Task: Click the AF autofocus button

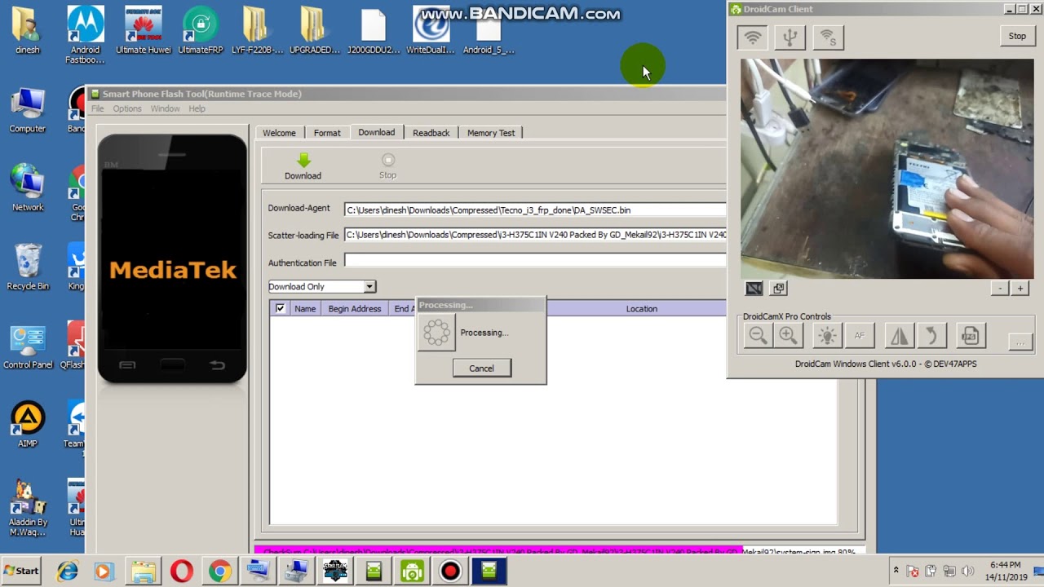Action: tap(859, 336)
